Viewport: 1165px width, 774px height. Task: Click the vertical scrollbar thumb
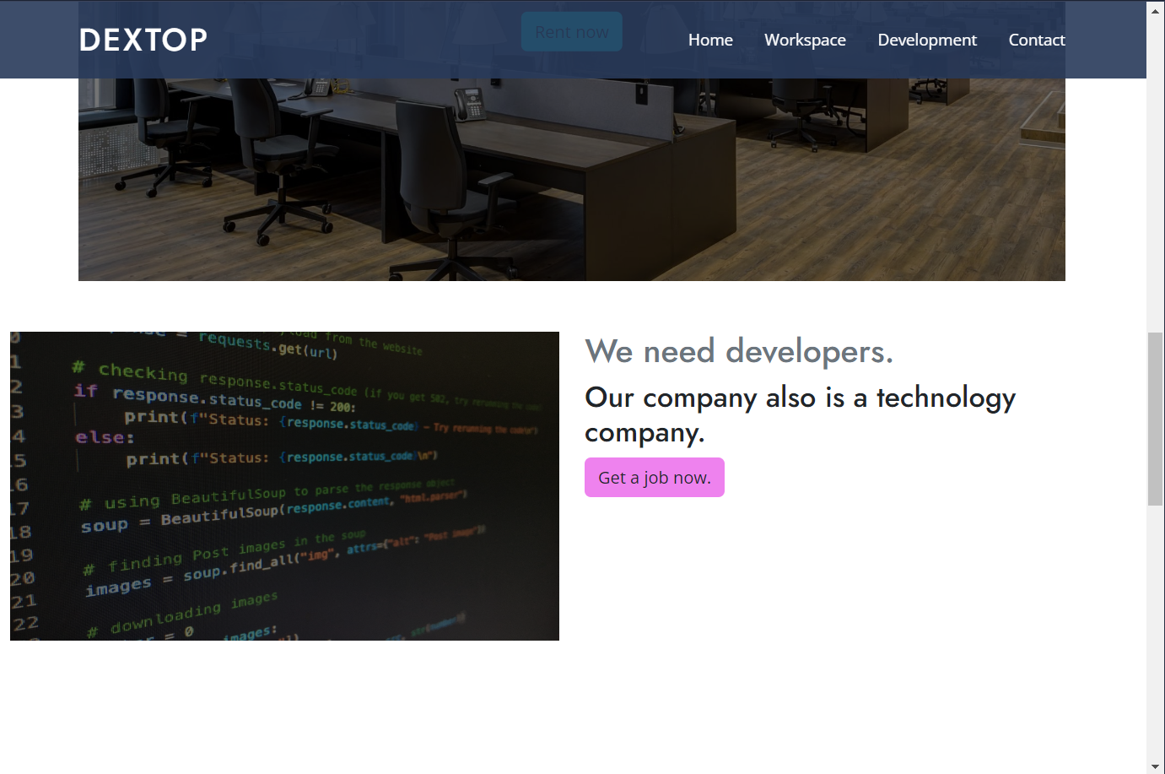tap(1156, 419)
